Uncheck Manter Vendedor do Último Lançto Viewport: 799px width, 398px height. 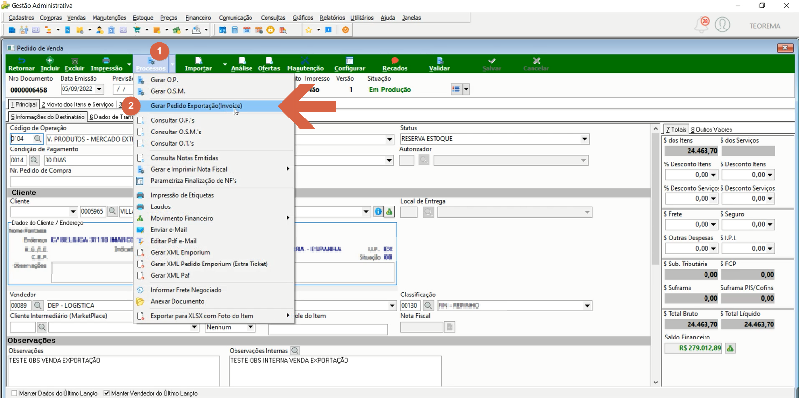coord(107,393)
